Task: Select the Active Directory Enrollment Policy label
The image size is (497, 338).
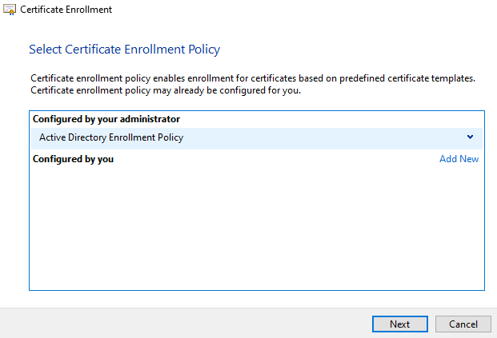Action: tap(111, 137)
